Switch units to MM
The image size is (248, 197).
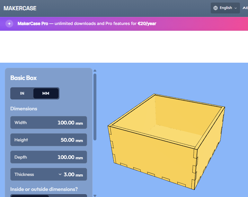click(46, 93)
